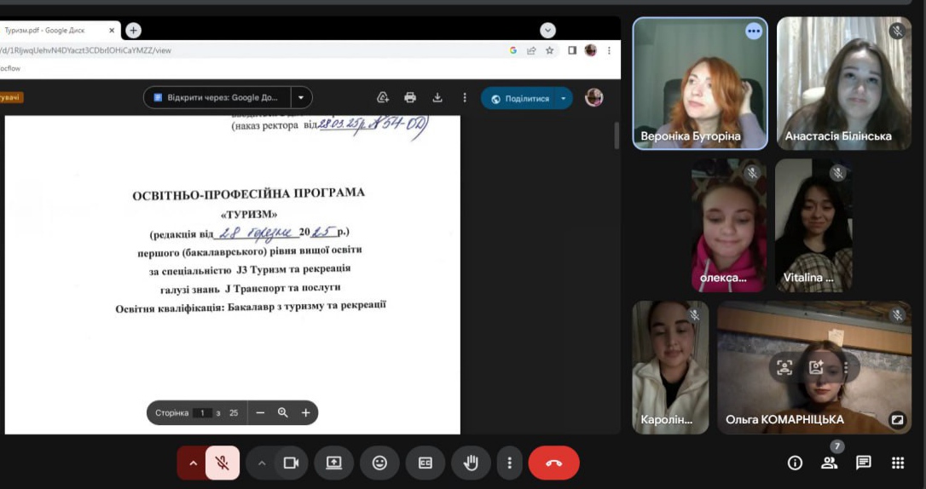
Task: Raise your hand in the meeting
Action: [x=471, y=463]
